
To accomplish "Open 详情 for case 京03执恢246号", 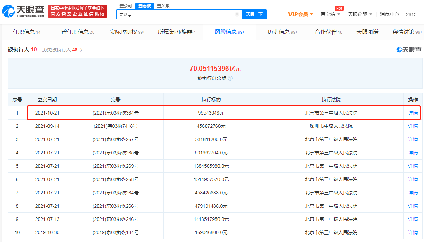I will (413, 219).
